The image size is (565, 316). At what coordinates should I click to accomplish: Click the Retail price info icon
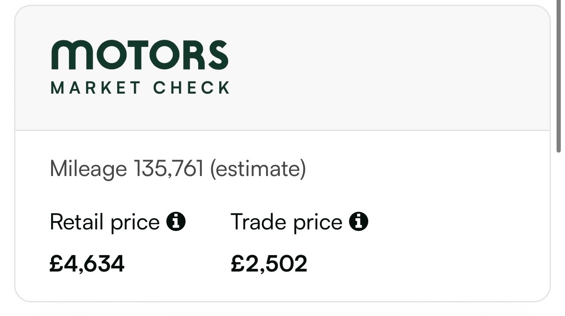tap(176, 221)
